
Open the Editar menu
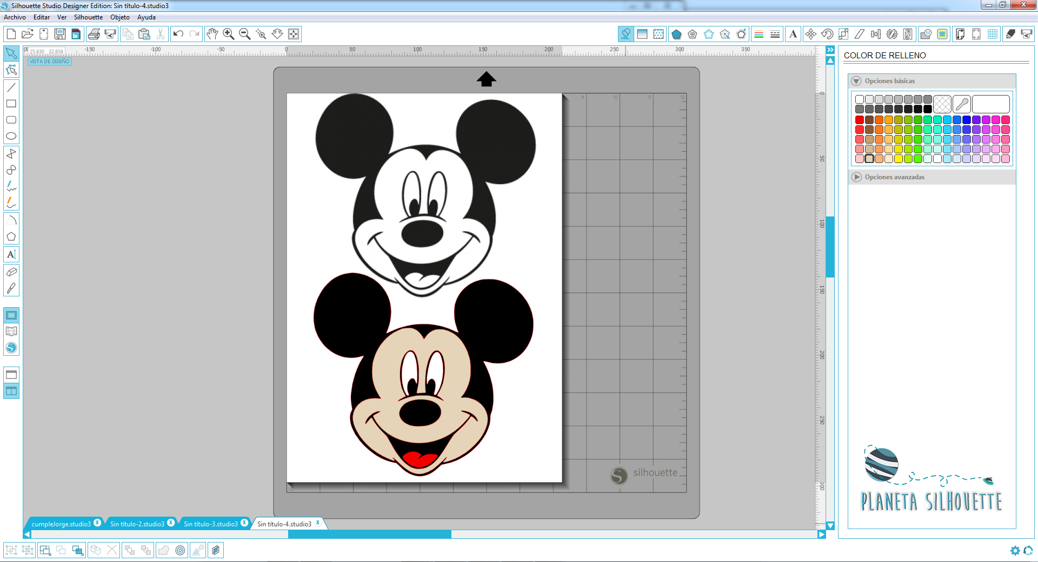pyautogui.click(x=42, y=17)
